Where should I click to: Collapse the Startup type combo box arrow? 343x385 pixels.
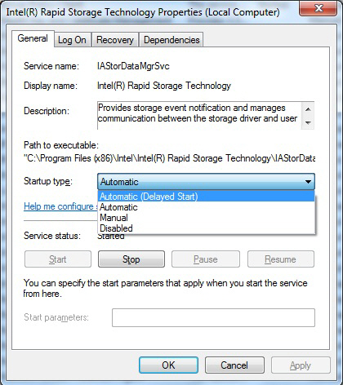(308, 182)
